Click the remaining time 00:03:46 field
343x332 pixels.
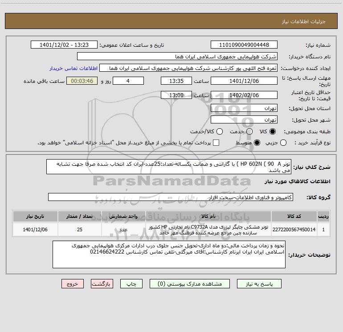click(82, 81)
